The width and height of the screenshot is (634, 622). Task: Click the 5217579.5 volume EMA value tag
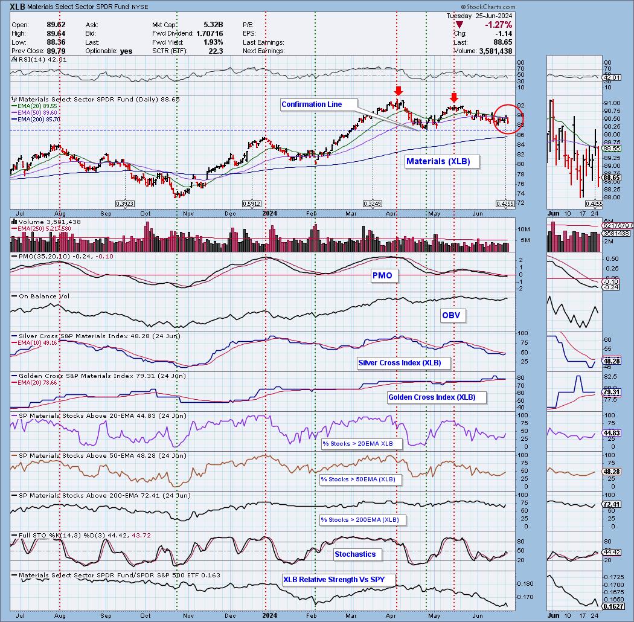pyautogui.click(x=618, y=225)
